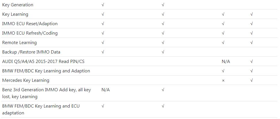Click the Backup /Restore IMMO Data text
The image size is (280, 119).
[x=31, y=52]
